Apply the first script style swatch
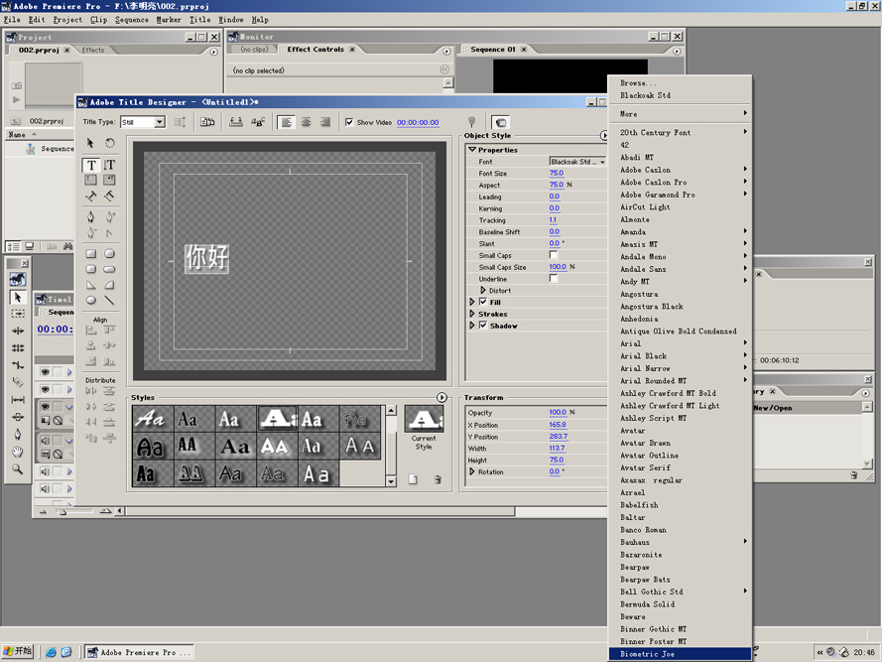 [153, 419]
